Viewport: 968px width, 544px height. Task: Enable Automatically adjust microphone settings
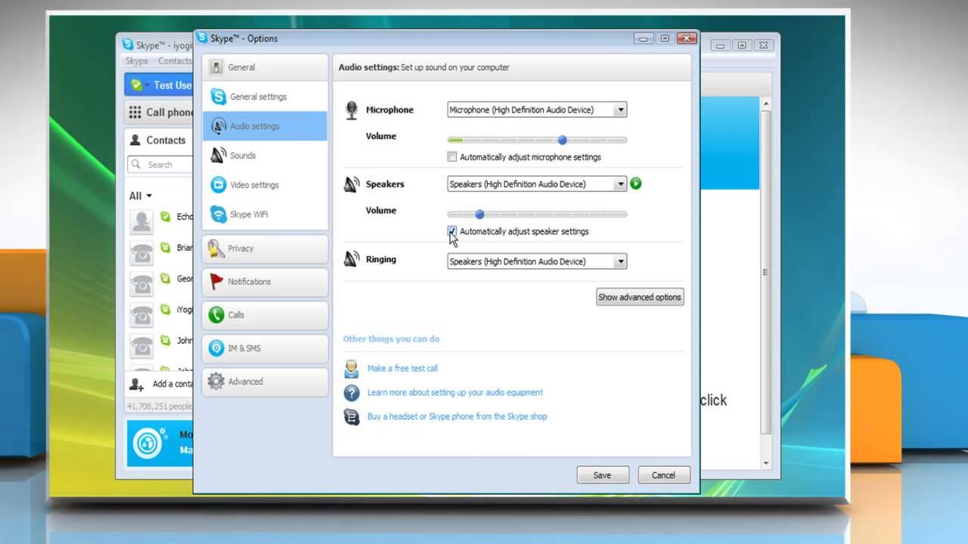coord(452,157)
